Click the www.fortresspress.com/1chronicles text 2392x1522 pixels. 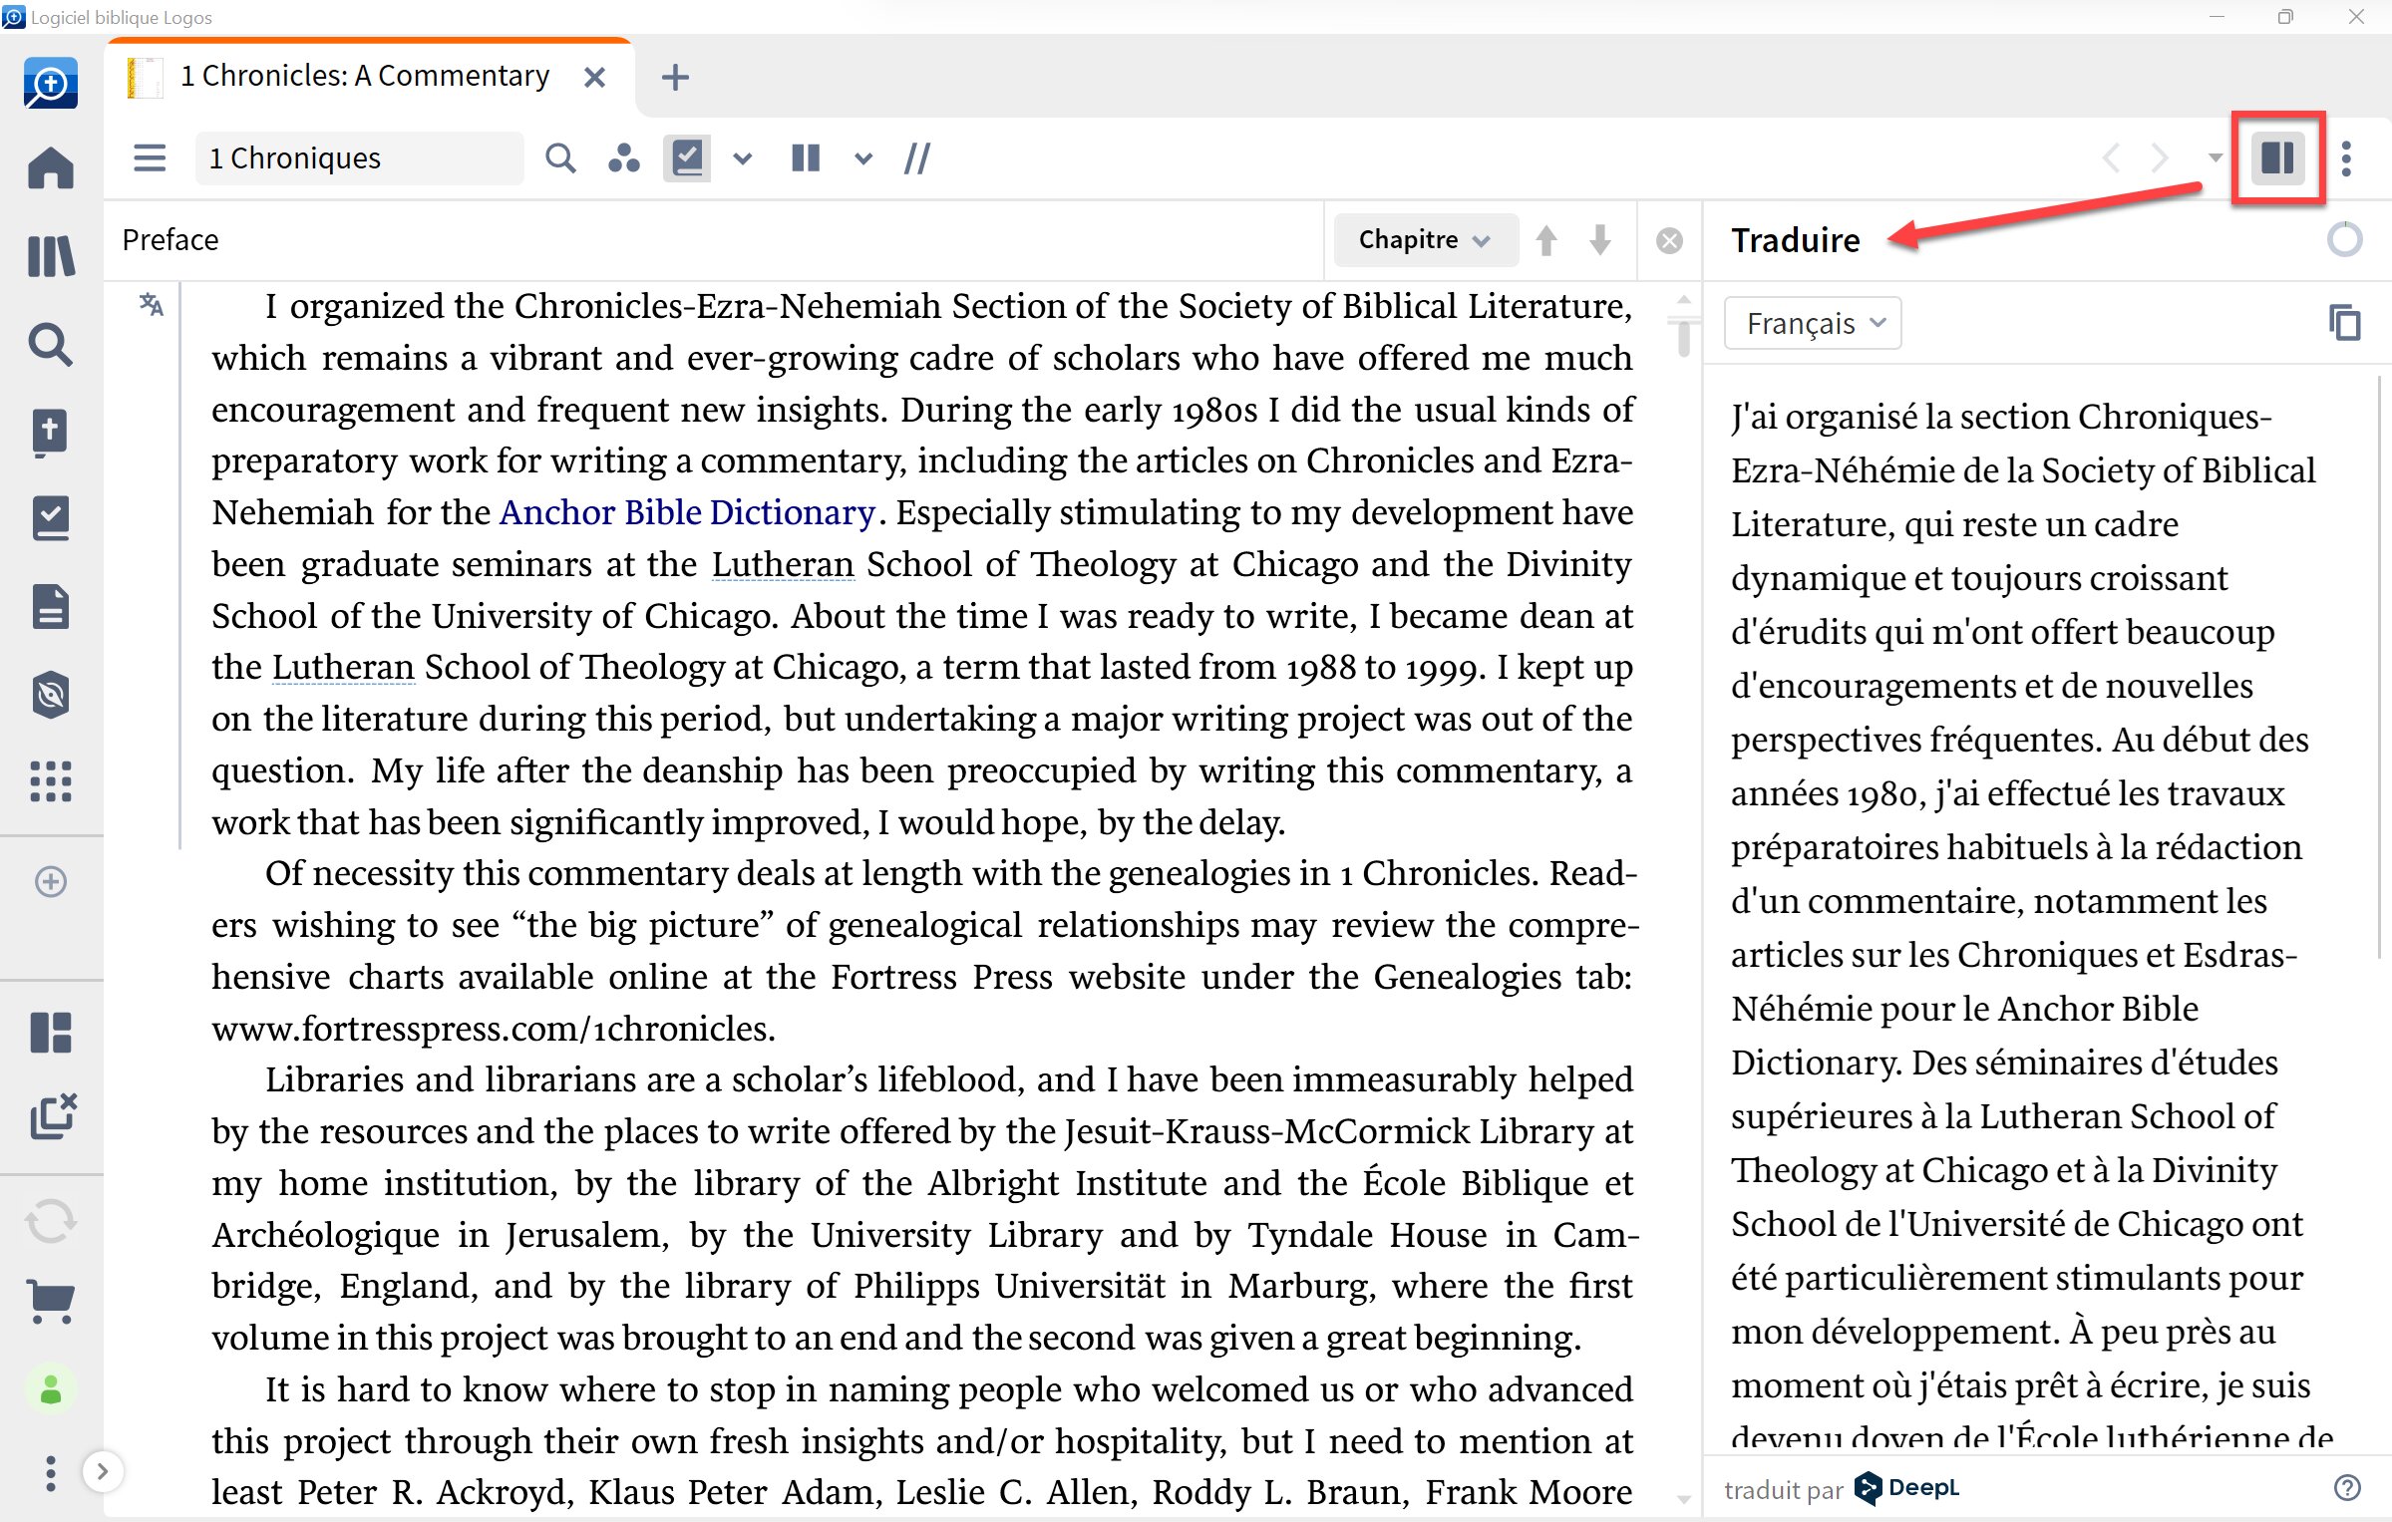(493, 1028)
